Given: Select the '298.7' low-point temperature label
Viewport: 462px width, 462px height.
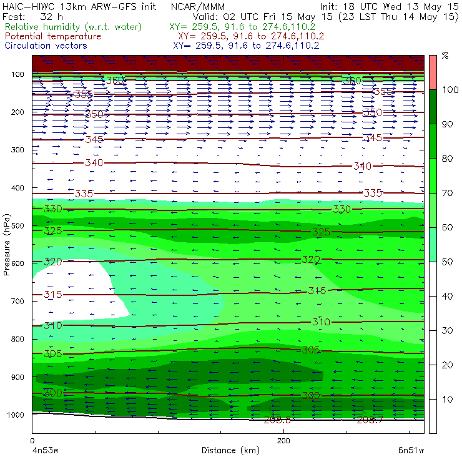Looking at the screenshot, I should [x=370, y=420].
